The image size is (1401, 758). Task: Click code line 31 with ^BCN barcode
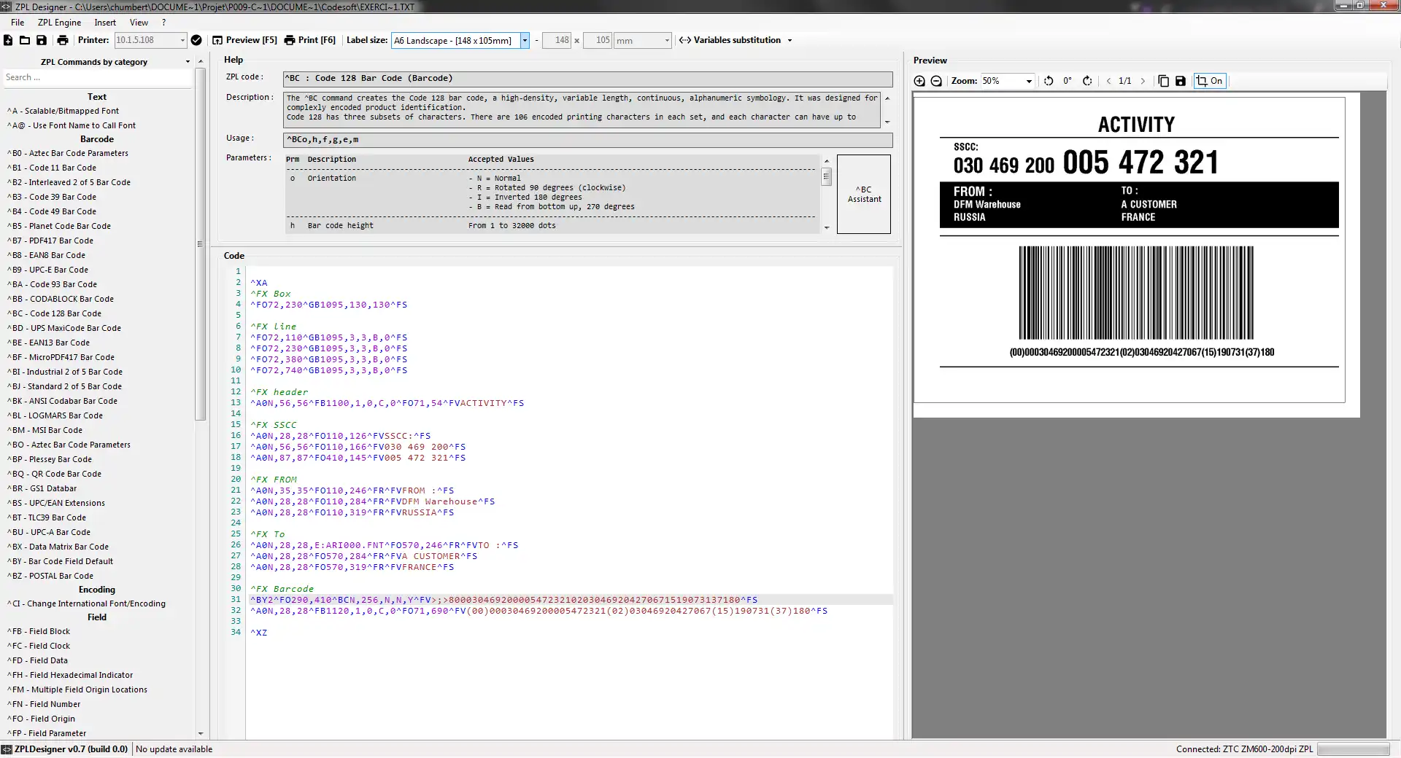[503, 600]
